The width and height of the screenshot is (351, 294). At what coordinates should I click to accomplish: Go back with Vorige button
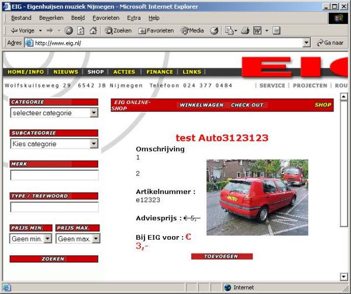click(23, 30)
